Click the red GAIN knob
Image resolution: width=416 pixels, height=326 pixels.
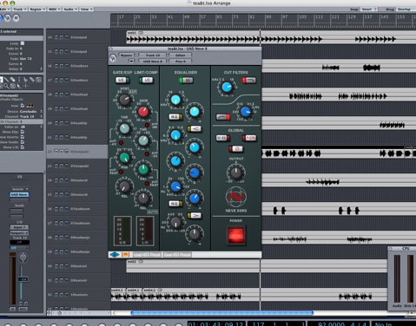[143, 111]
